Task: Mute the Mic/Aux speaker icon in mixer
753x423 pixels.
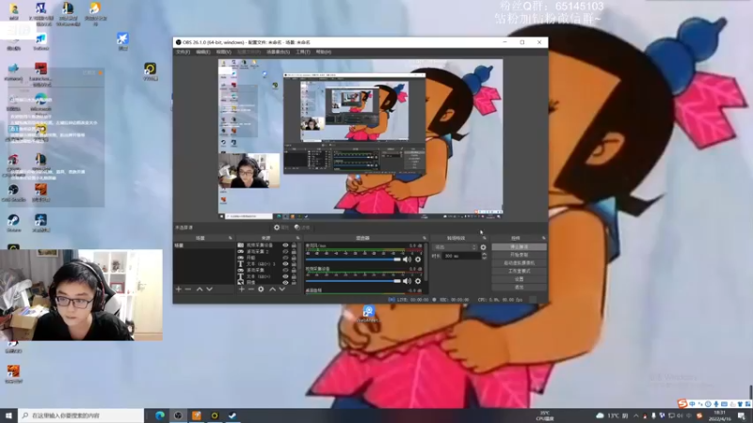Action: 407,259
